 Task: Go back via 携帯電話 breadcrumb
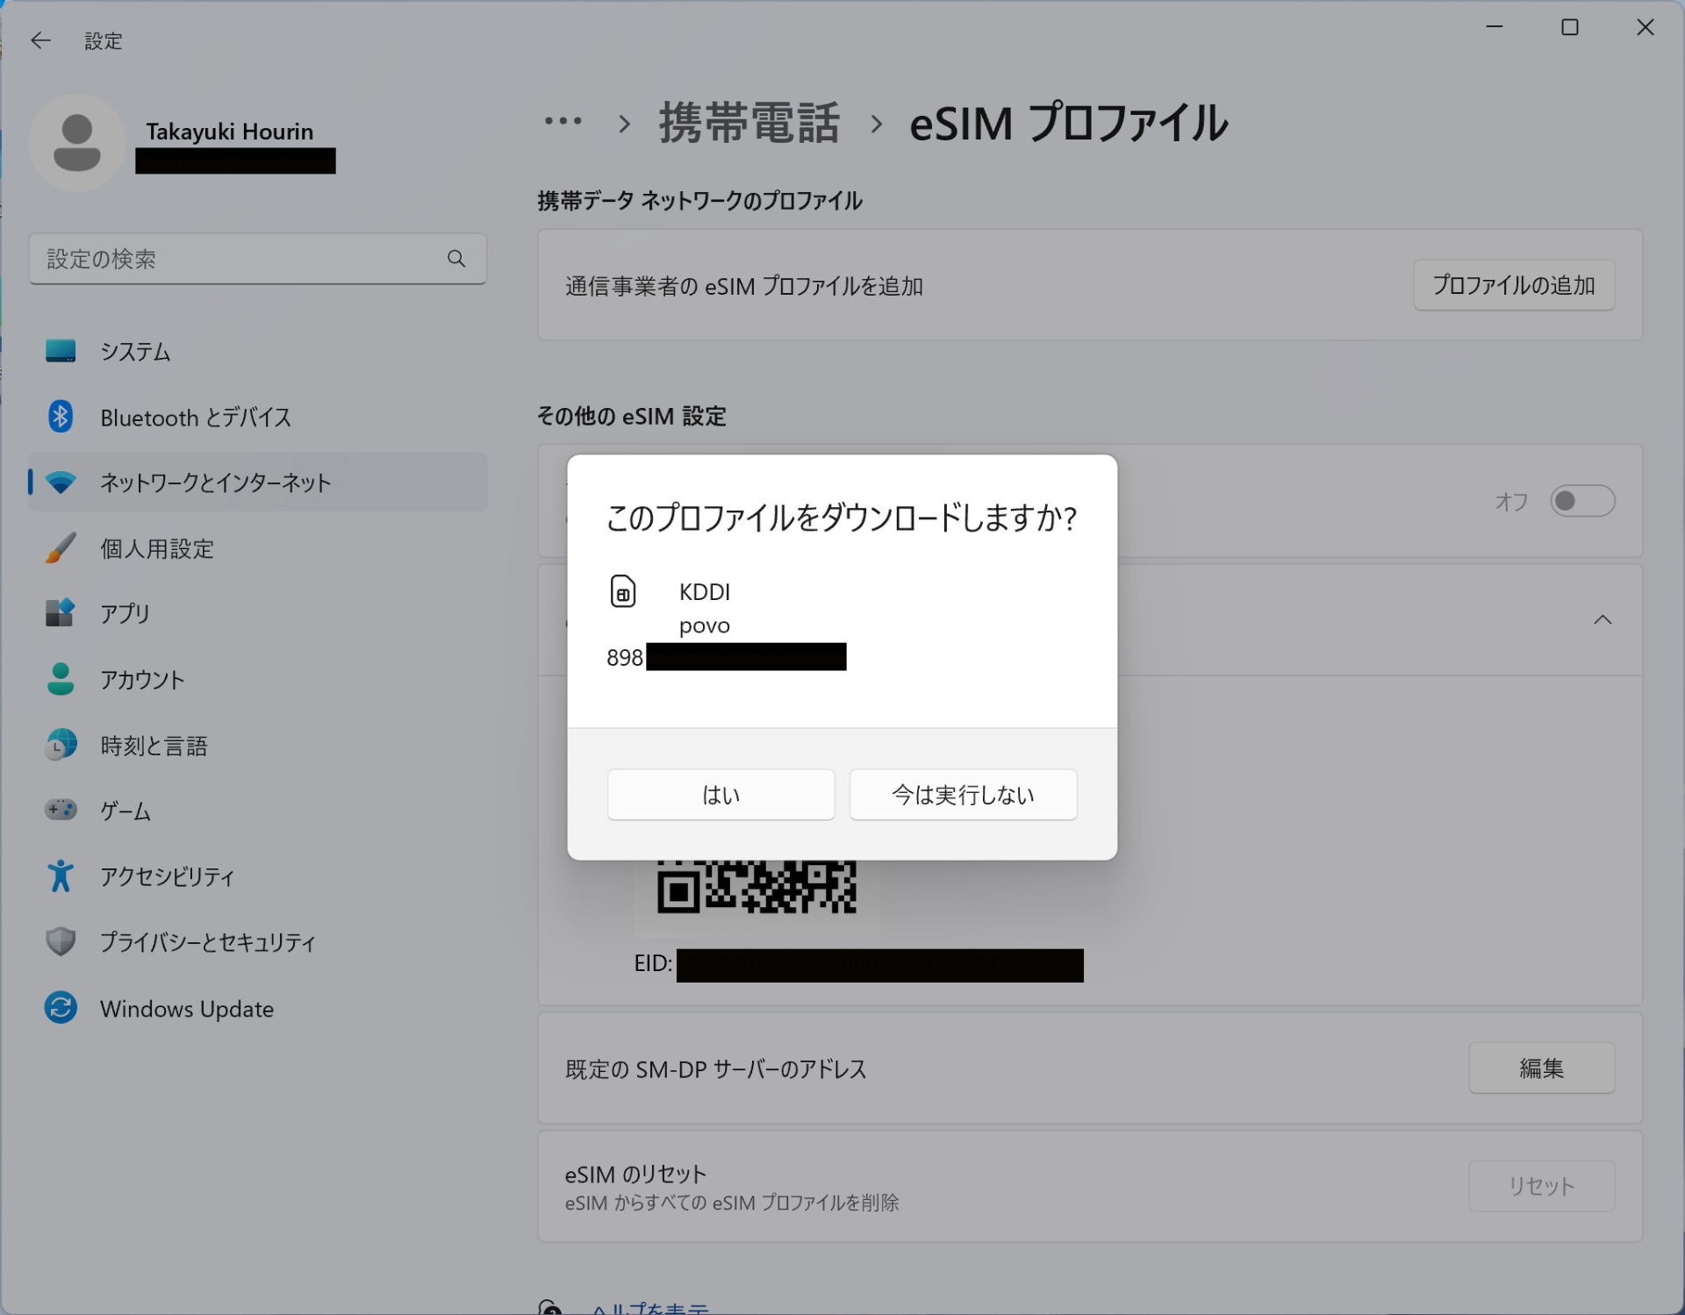tap(748, 123)
